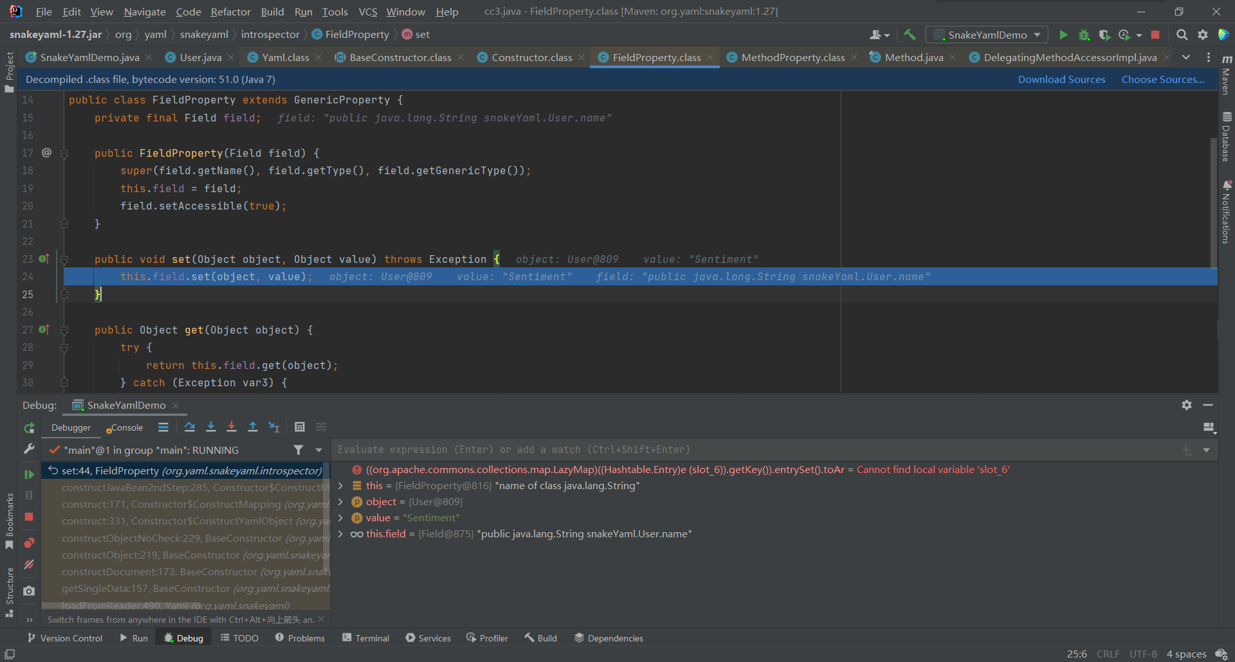Screen dimensions: 1235x662
Task: Open the watch history dropdown arrow
Action: (x=1207, y=450)
